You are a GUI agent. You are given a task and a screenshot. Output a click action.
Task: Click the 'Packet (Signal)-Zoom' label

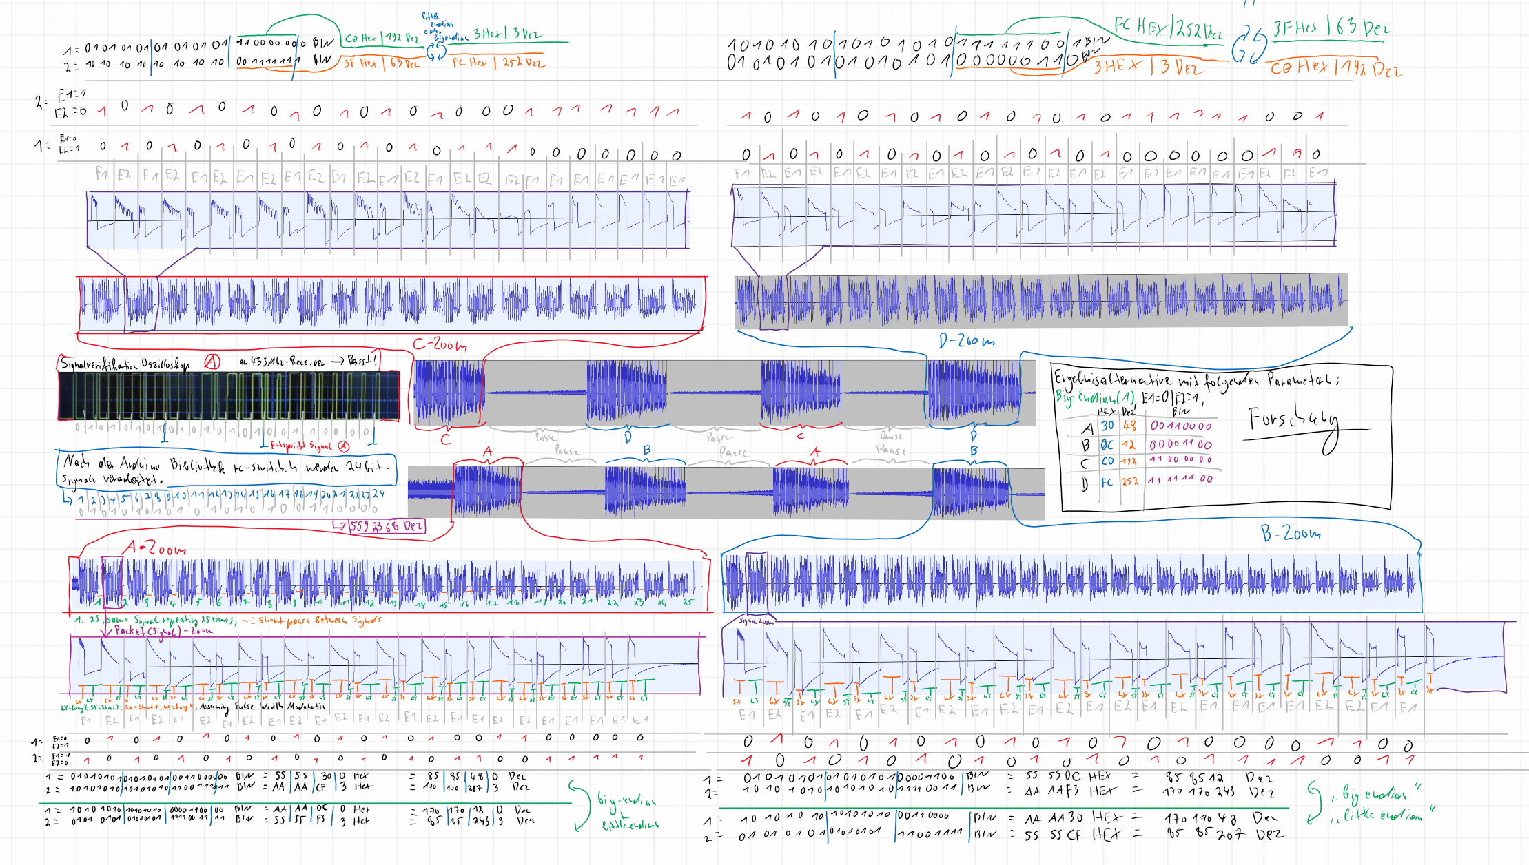tap(163, 631)
